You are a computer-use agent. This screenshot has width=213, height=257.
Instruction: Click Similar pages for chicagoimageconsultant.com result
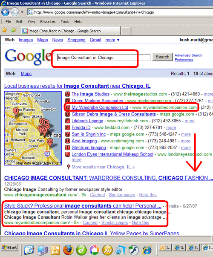(x=122, y=195)
